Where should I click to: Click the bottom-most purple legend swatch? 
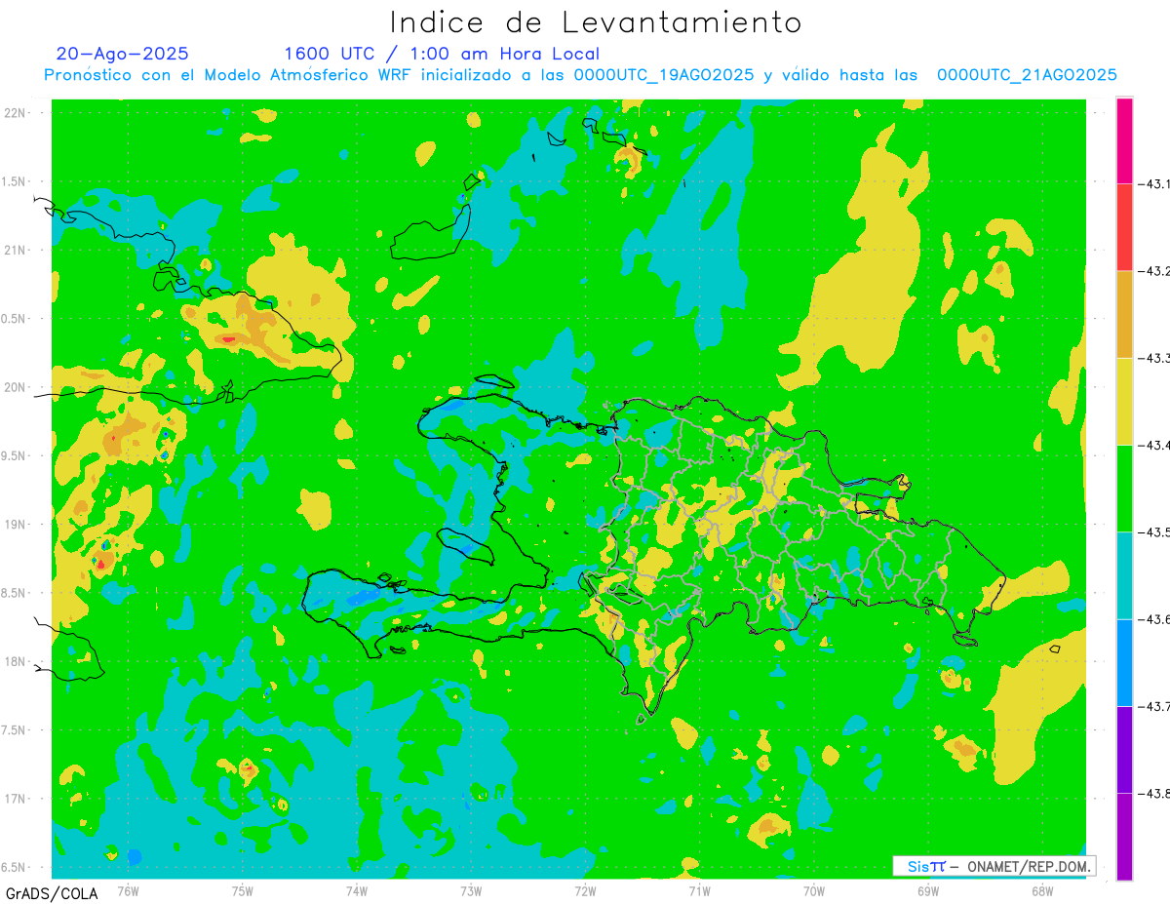[1124, 837]
